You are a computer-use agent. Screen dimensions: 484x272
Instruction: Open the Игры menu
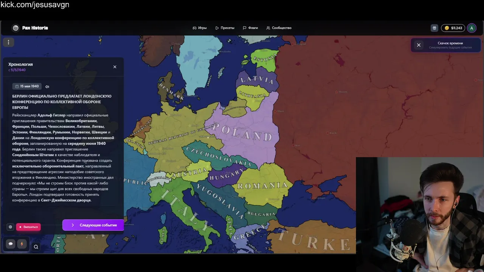point(200,28)
